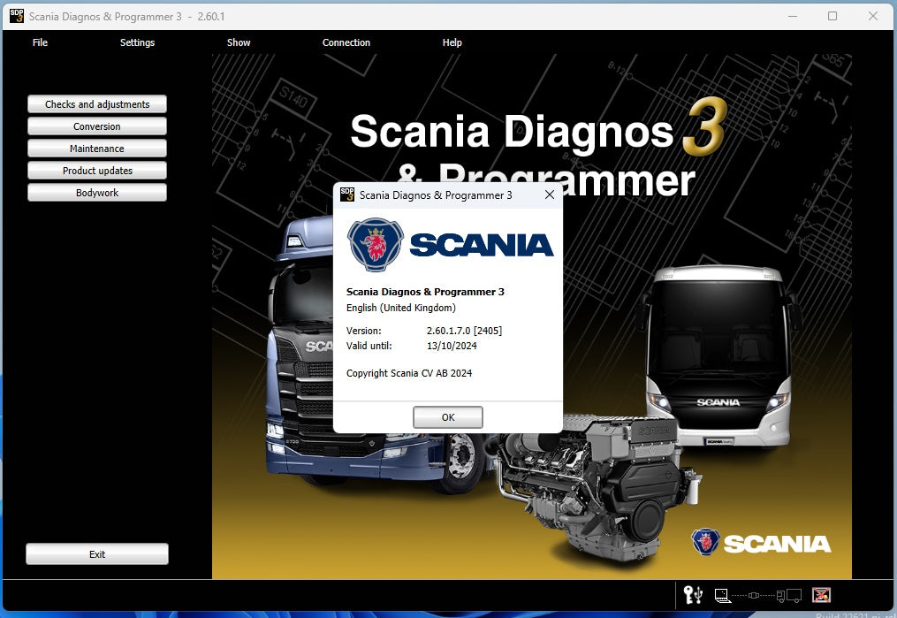The width and height of the screenshot is (897, 618).
Task: Click the valid until date 13/10/2024
Action: tap(452, 346)
